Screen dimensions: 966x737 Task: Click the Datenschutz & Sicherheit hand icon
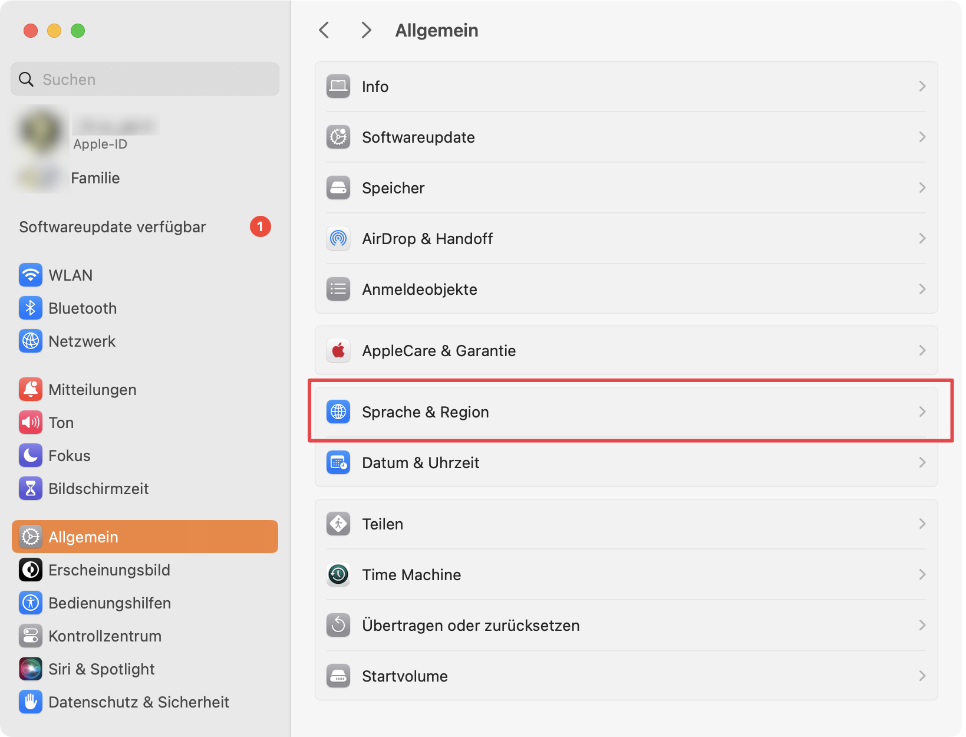[x=30, y=702]
